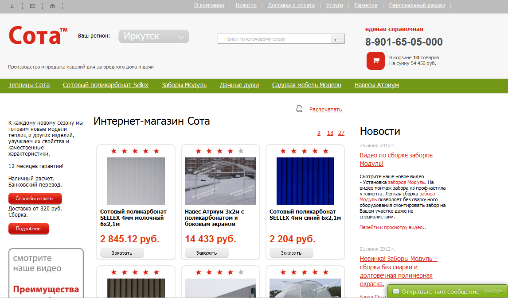Click the Распечатать link

click(x=326, y=110)
